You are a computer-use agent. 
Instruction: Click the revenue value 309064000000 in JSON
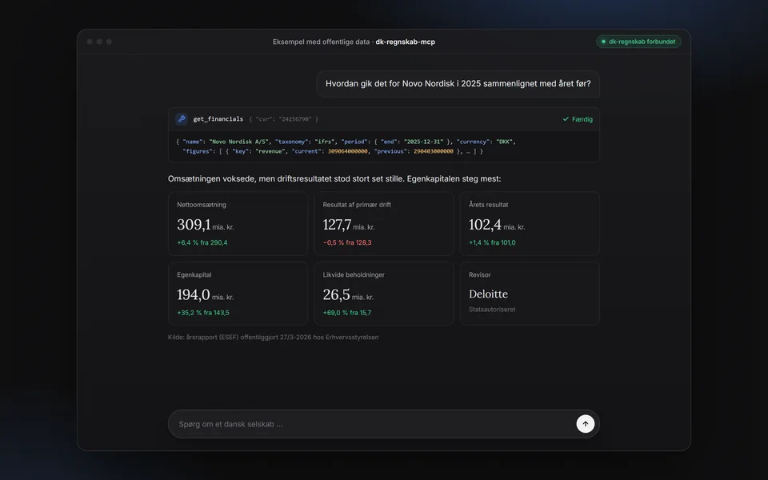pos(348,151)
